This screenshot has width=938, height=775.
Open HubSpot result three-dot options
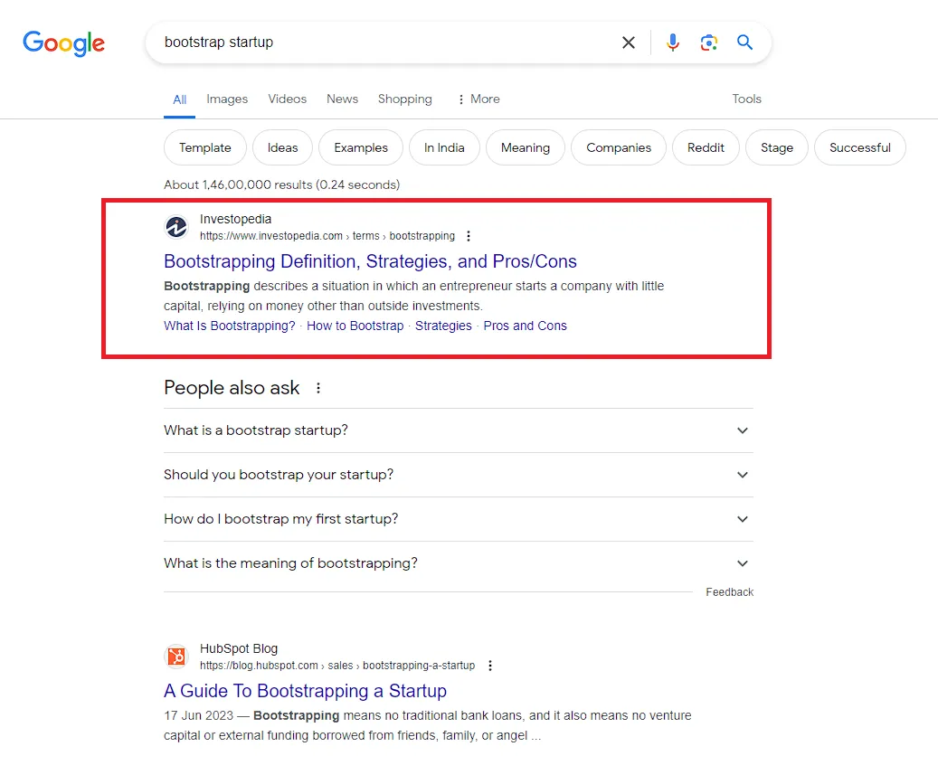(490, 666)
